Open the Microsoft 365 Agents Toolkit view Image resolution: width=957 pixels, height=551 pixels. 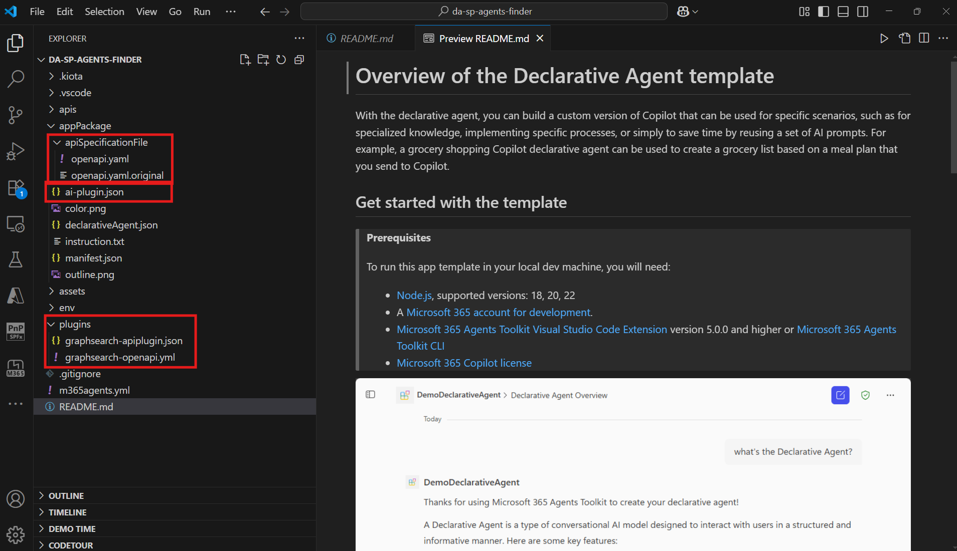click(16, 368)
